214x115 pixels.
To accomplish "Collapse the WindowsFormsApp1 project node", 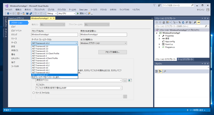I will click(x=157, y=33).
